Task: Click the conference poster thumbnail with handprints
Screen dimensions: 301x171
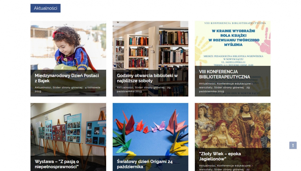Action: pyautogui.click(x=232, y=43)
